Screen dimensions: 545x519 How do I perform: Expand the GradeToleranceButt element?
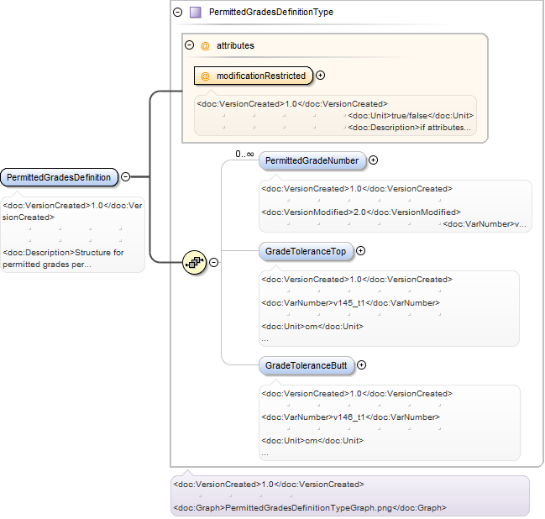tap(361, 365)
